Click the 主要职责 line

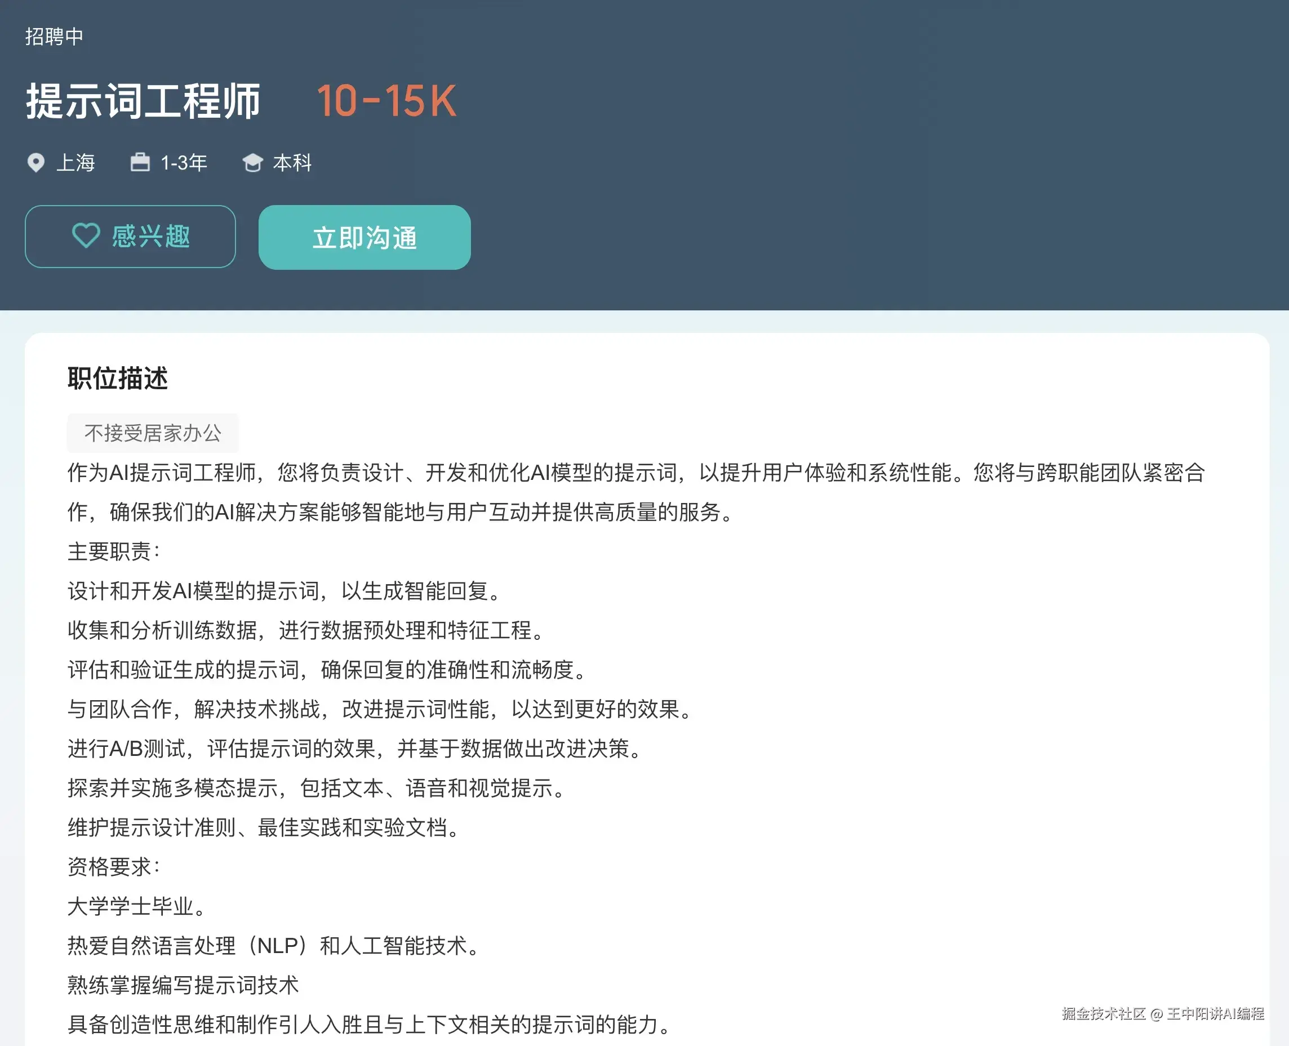(113, 551)
